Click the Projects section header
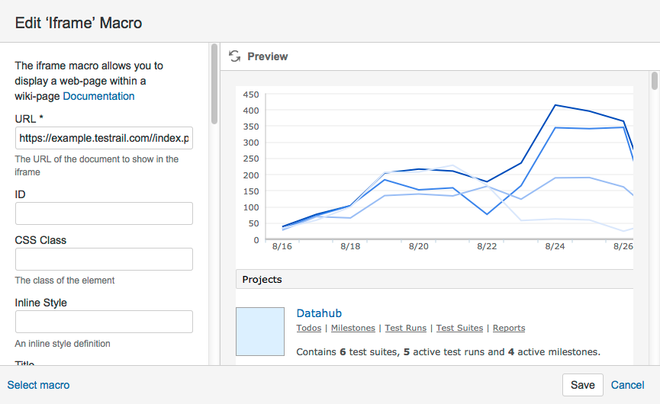 point(262,280)
